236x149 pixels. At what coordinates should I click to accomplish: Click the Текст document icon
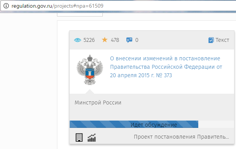(211, 40)
